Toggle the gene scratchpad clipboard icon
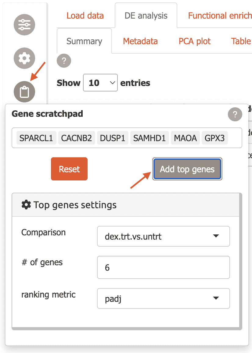The height and width of the screenshot is (353, 252). [x=24, y=91]
